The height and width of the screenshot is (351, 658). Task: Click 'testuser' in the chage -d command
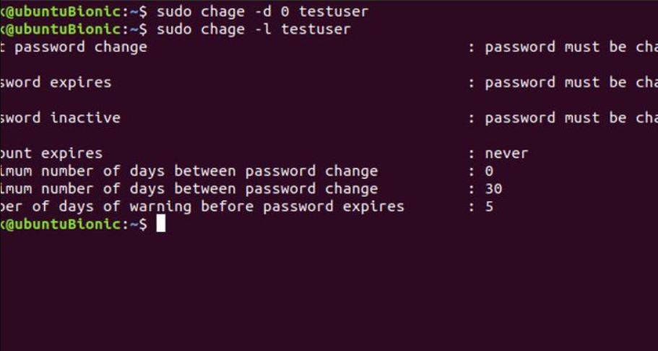point(333,12)
